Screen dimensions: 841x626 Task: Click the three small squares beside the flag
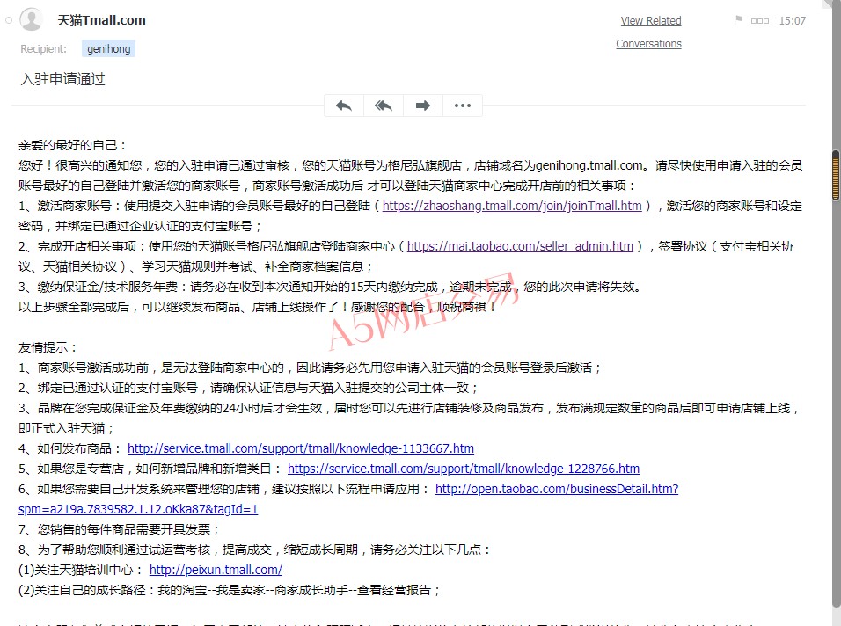point(759,21)
